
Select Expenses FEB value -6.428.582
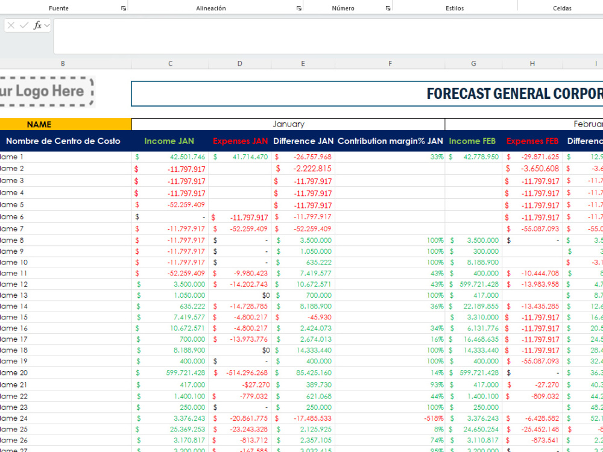click(x=532, y=418)
